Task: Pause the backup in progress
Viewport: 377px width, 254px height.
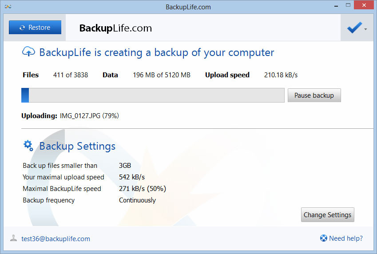Action: pyautogui.click(x=314, y=95)
